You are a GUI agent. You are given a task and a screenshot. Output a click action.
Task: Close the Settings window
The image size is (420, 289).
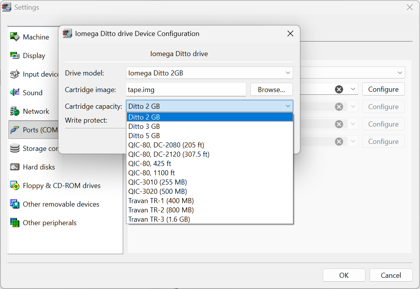(x=410, y=7)
